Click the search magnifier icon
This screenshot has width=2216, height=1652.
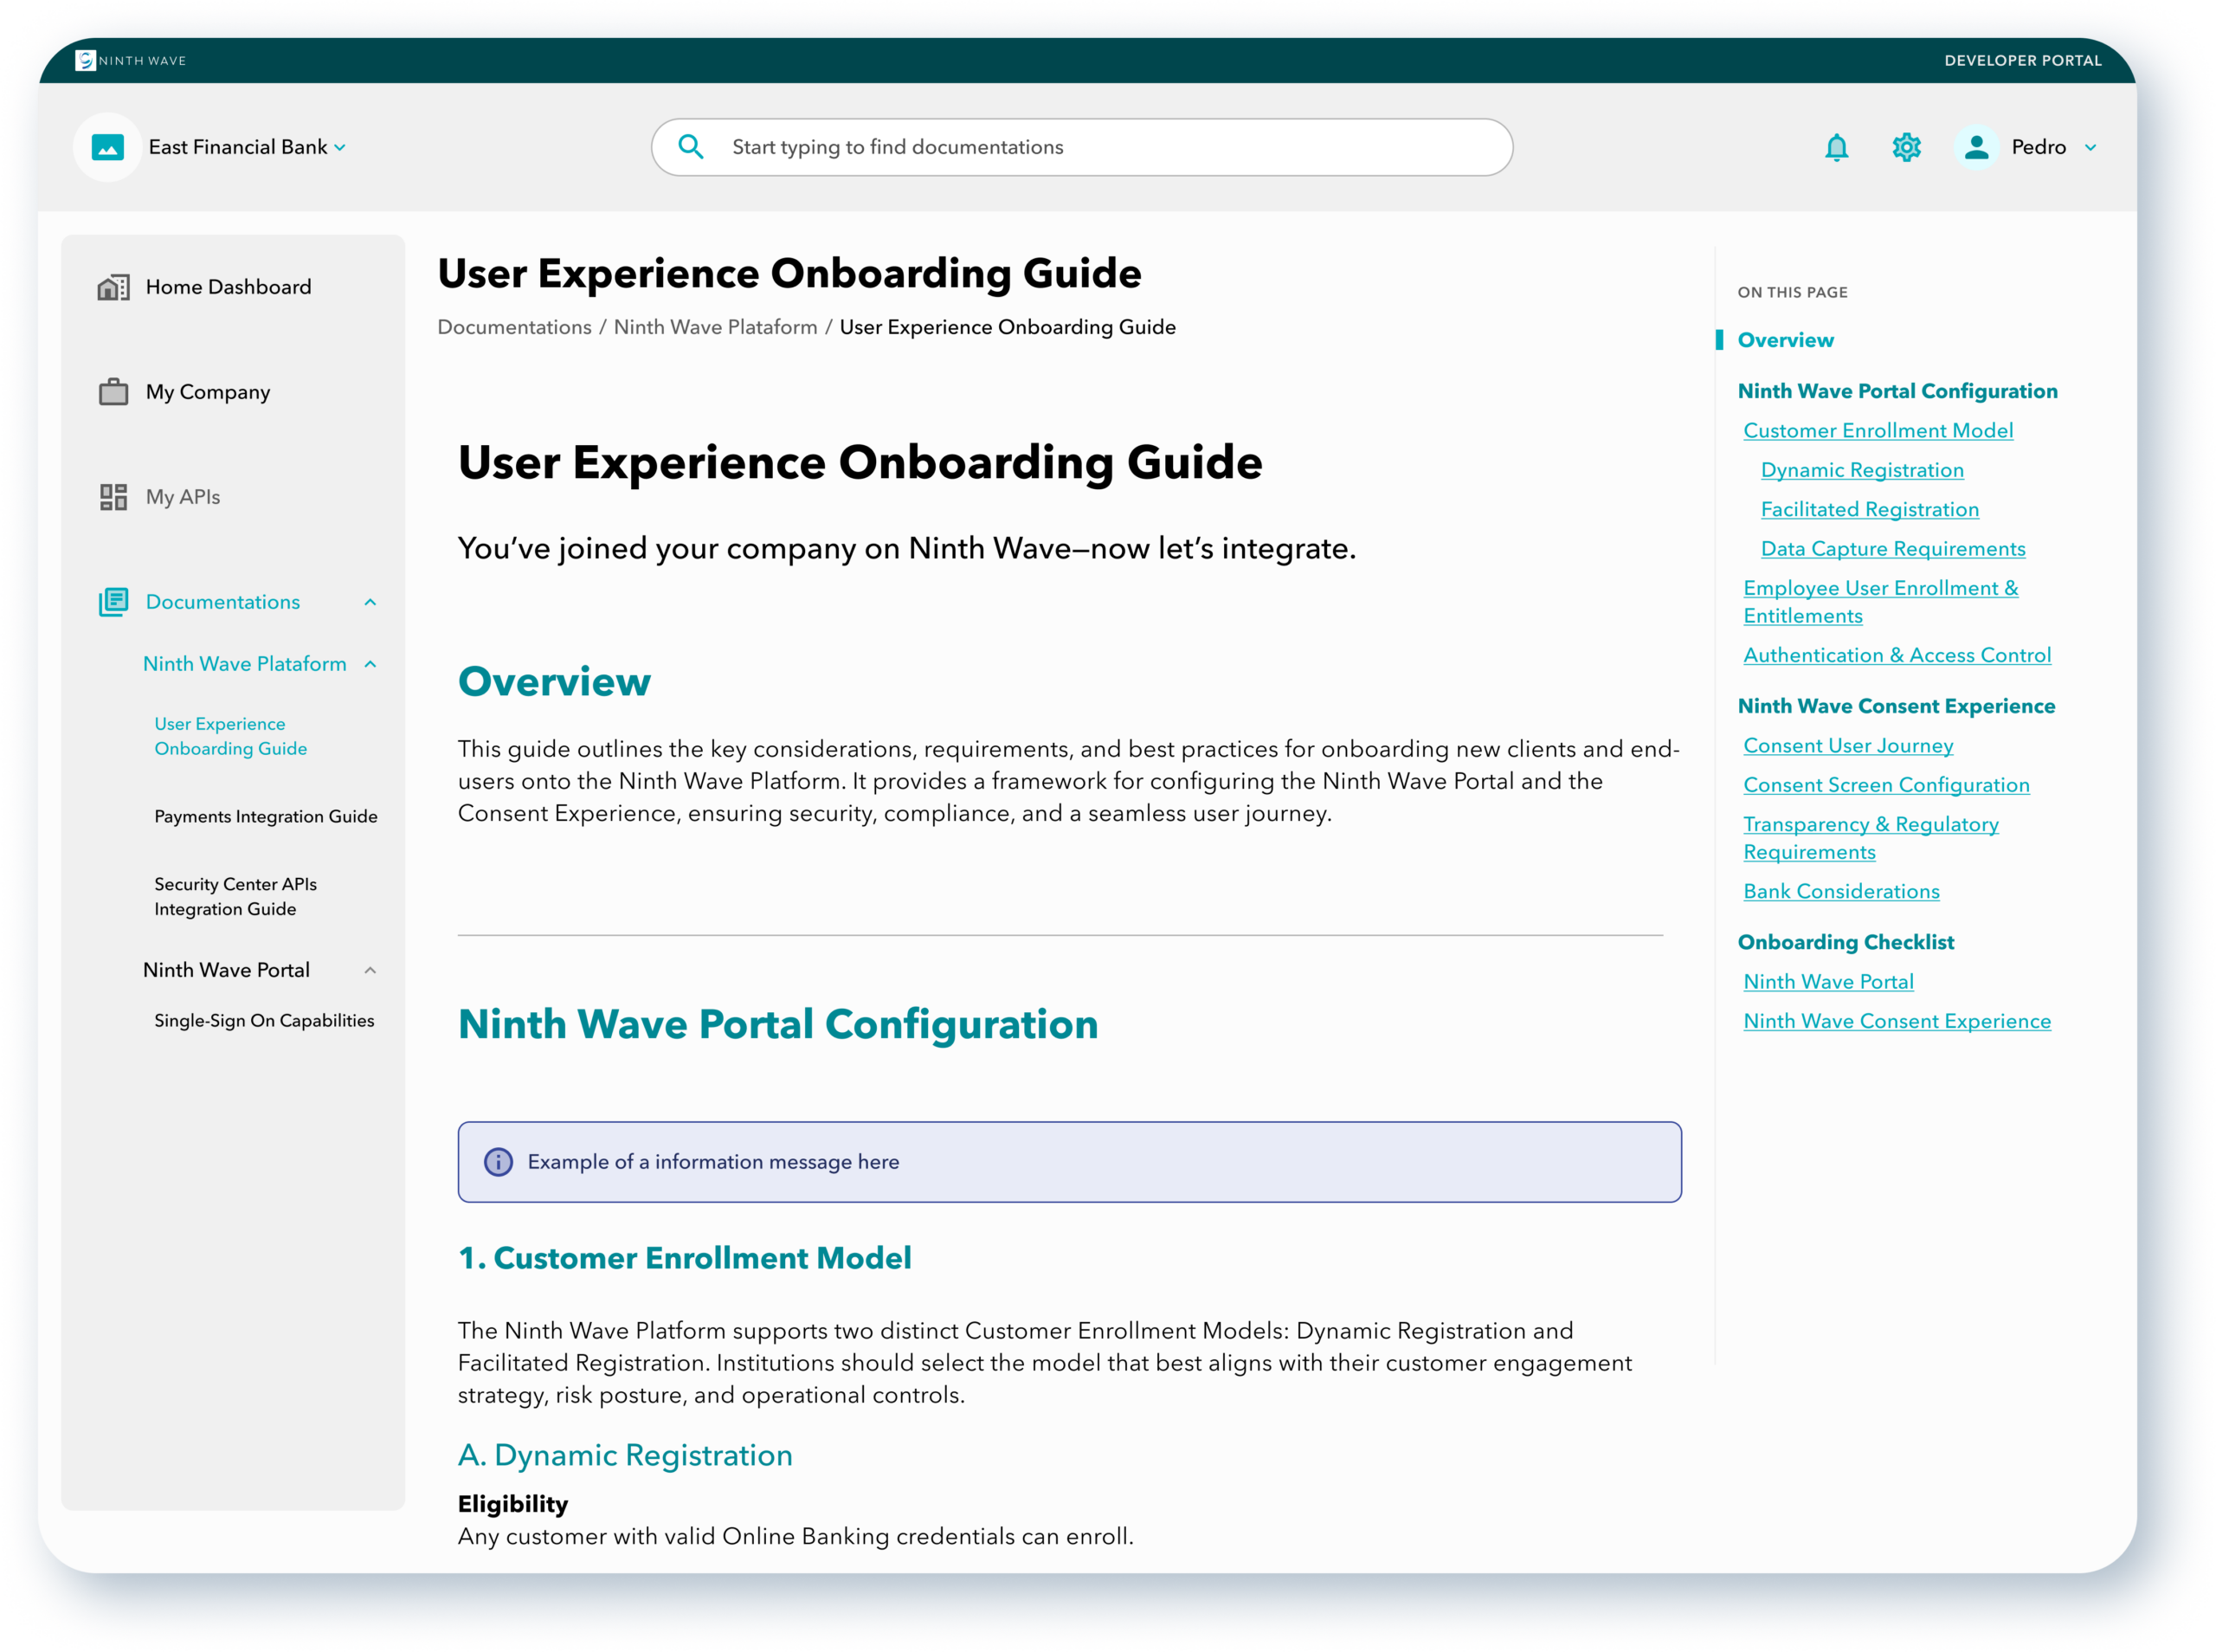[x=691, y=147]
